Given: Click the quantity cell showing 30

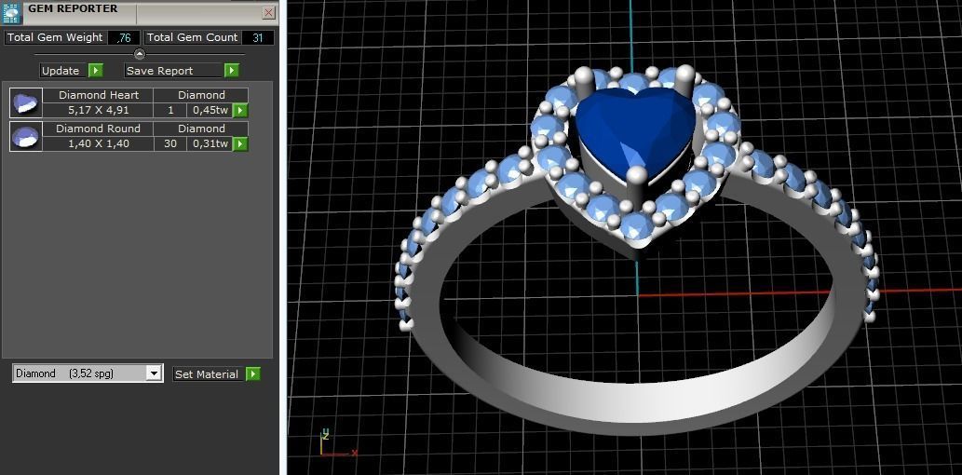Looking at the screenshot, I should (x=169, y=143).
